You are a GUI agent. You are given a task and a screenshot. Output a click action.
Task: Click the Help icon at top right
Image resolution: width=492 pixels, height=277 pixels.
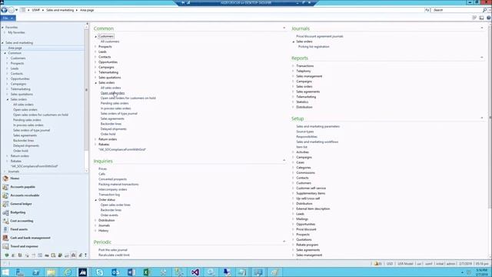click(x=489, y=18)
